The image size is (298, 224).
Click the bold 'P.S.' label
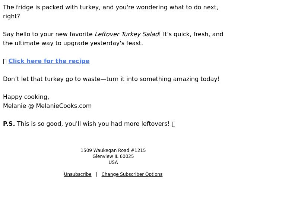click(9, 124)
